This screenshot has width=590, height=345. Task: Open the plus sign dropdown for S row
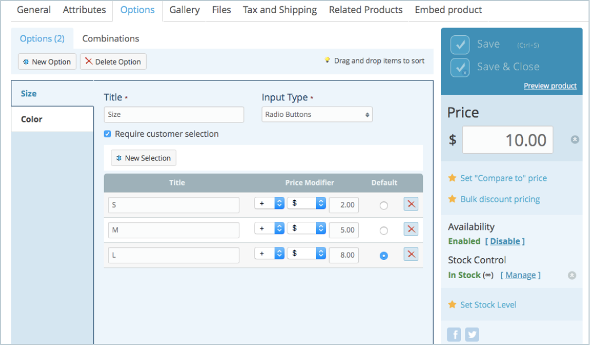269,203
